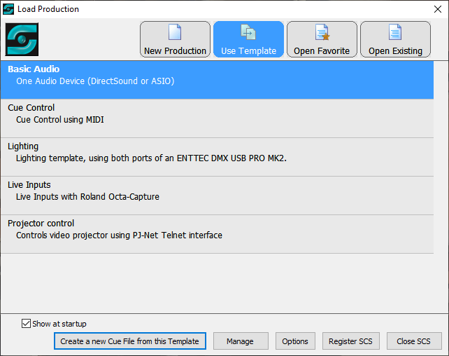449x356 pixels.
Task: Select the Use Template tab
Action: click(248, 39)
